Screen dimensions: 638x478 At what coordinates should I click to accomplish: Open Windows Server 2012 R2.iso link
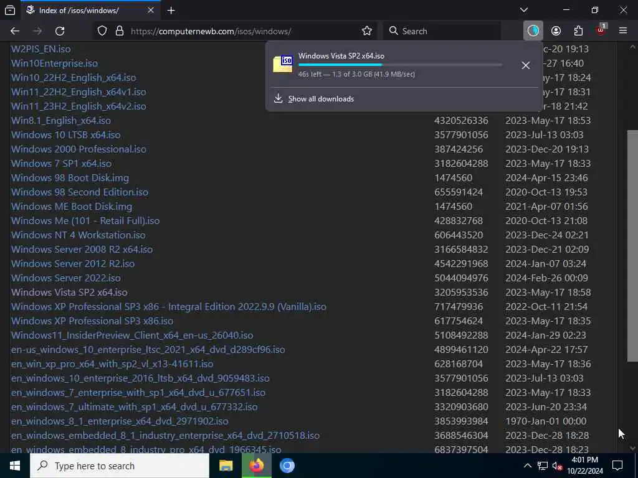coord(72,263)
